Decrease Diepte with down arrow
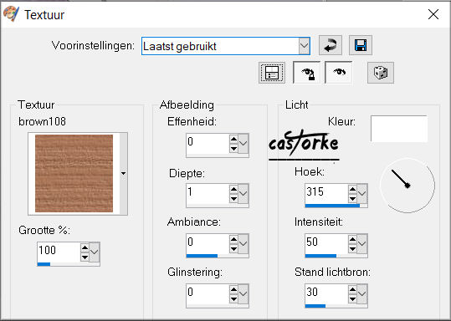 click(233, 199)
